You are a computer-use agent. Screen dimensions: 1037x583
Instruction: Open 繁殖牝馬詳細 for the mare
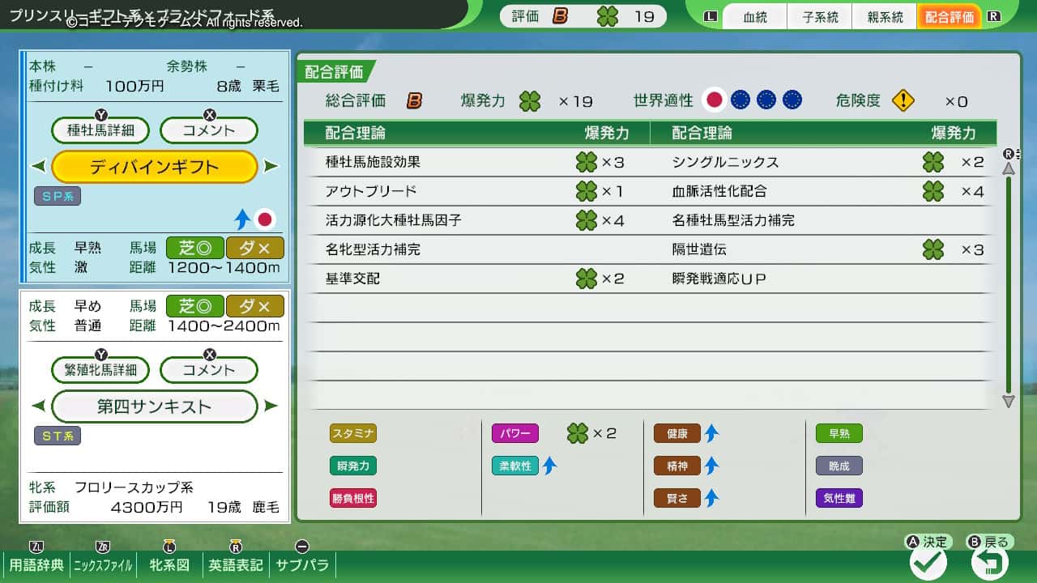100,370
